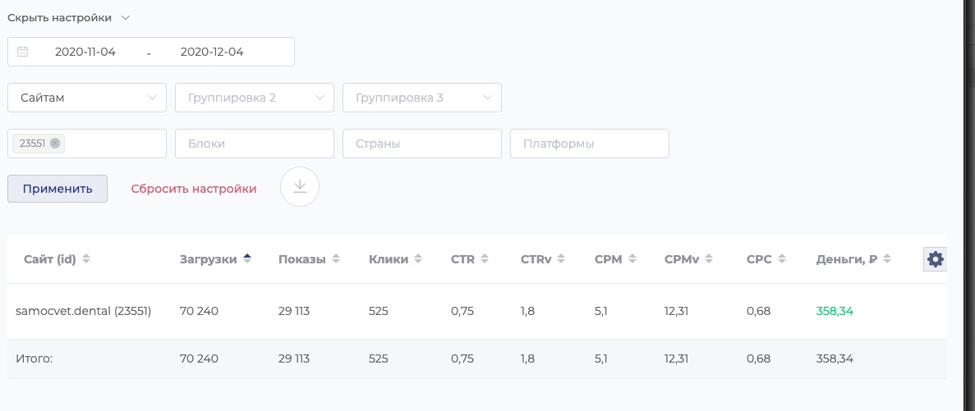975x411 pixels.
Task: Collapse the Скрыть настройки section
Action: coord(69,17)
